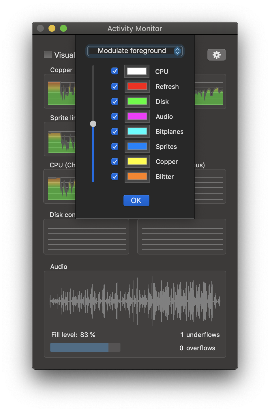Click the vertical opacity slider knob
The image size is (270, 412).
[93, 124]
